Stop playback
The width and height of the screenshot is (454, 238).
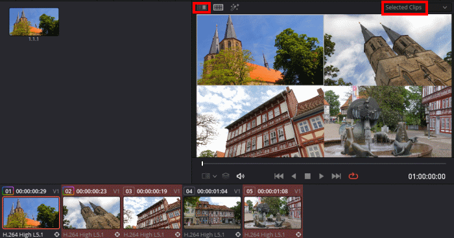[x=307, y=176]
